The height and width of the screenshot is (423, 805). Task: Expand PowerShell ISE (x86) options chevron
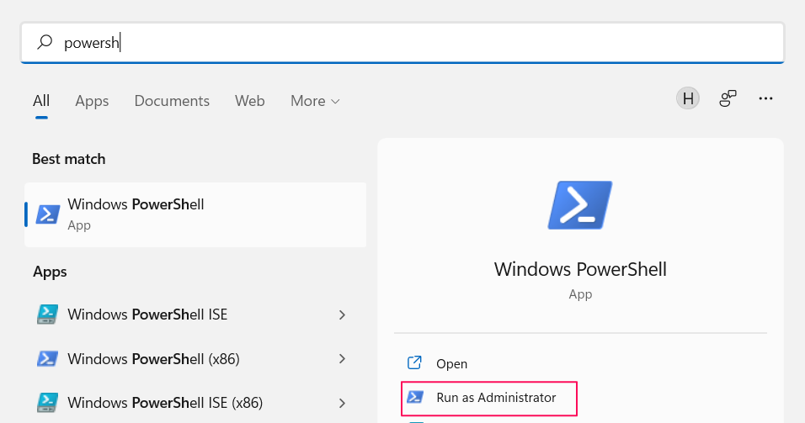click(342, 401)
